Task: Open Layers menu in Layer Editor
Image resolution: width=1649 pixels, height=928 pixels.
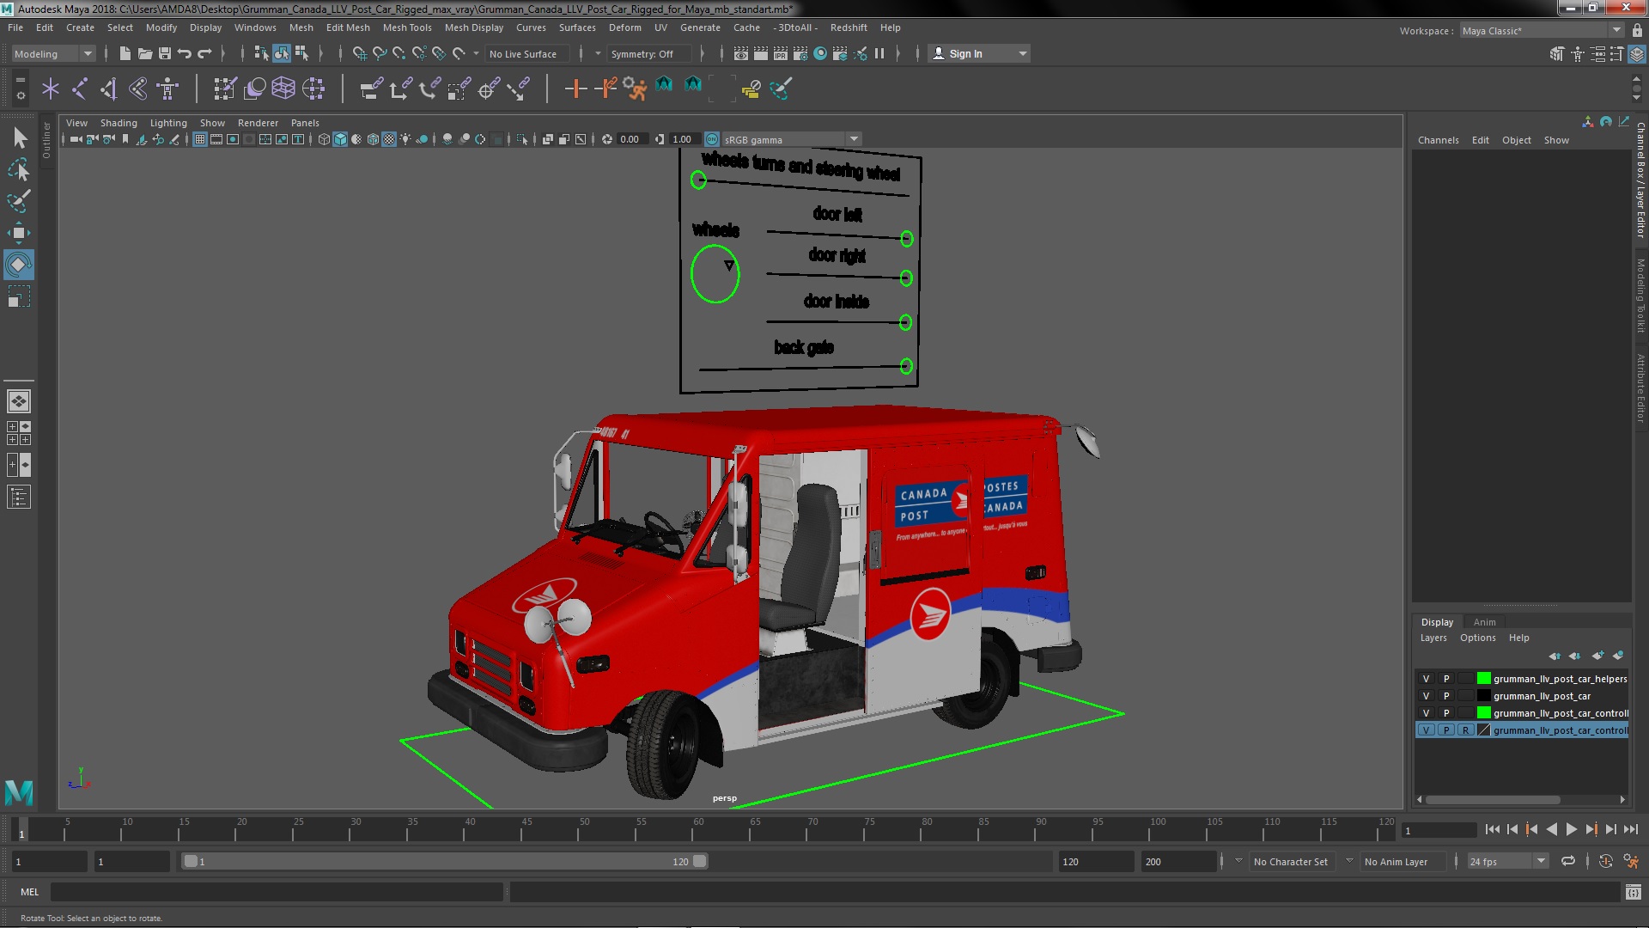Action: [x=1433, y=638]
